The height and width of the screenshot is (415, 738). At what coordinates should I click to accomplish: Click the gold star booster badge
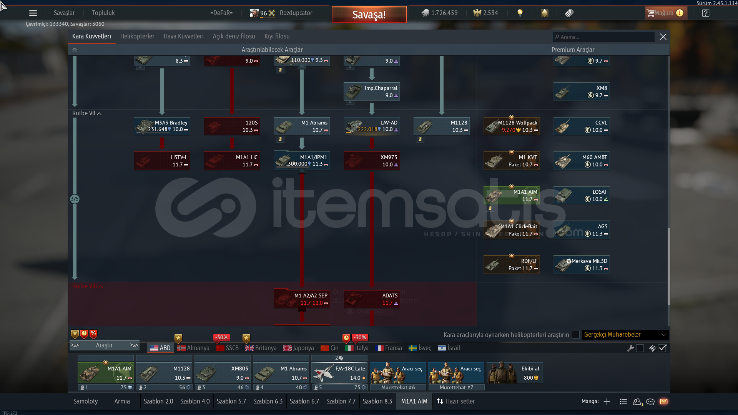[x=75, y=334]
